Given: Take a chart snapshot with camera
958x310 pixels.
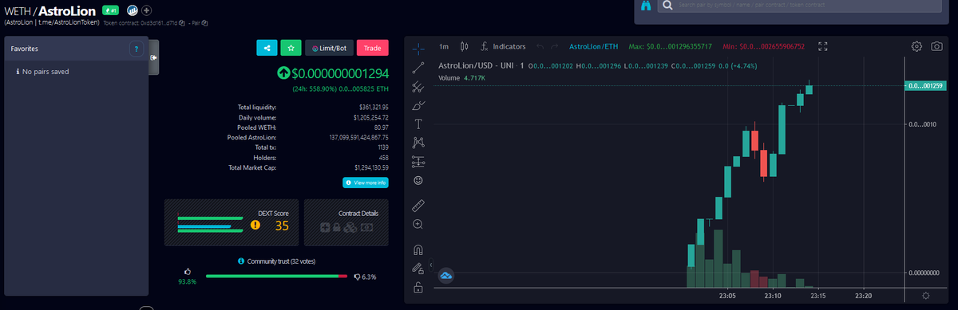Looking at the screenshot, I should 936,46.
